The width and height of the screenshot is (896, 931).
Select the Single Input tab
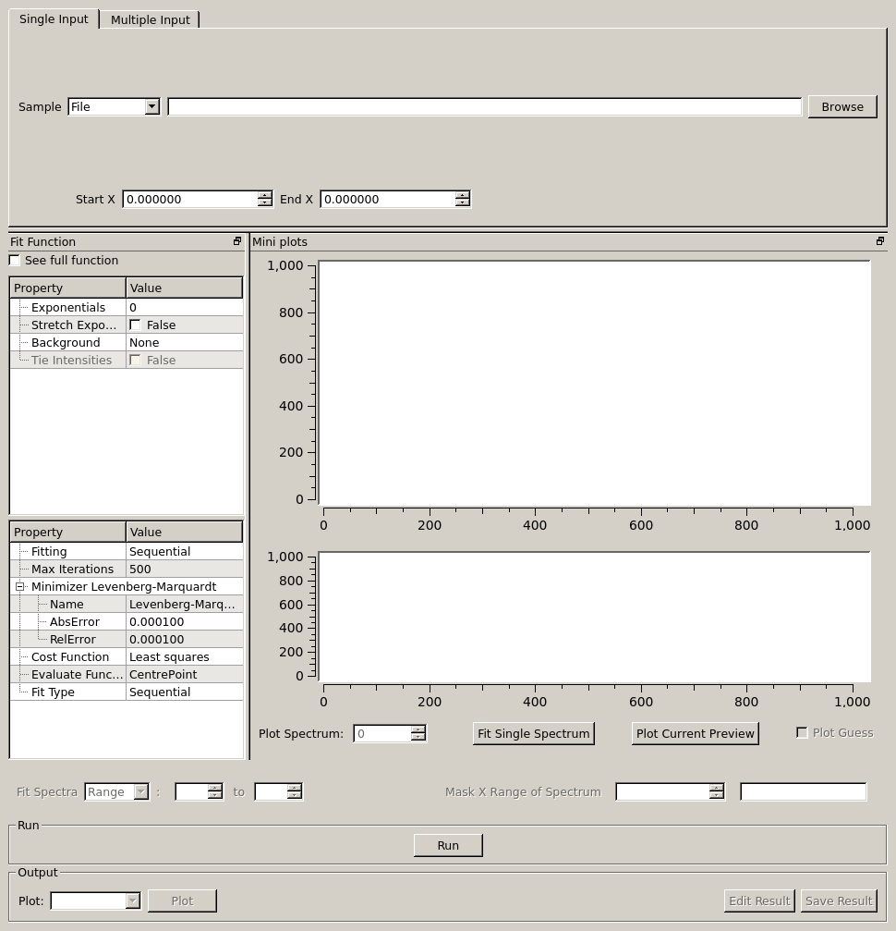coord(54,18)
